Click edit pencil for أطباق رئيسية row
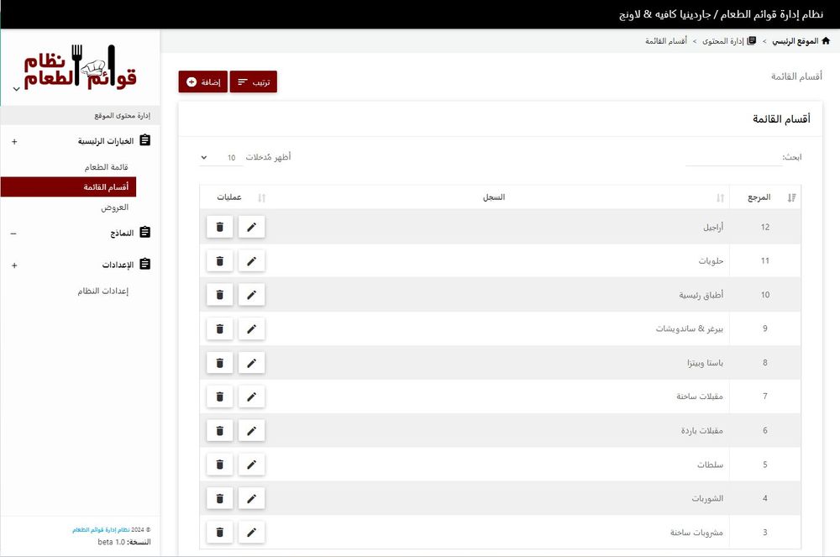The image size is (840, 557). tap(251, 295)
